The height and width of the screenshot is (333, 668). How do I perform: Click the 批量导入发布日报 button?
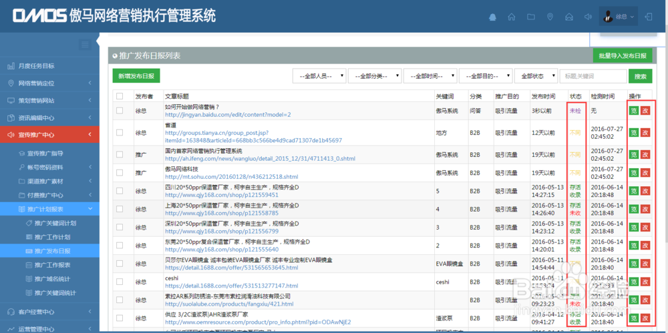[x=623, y=55]
